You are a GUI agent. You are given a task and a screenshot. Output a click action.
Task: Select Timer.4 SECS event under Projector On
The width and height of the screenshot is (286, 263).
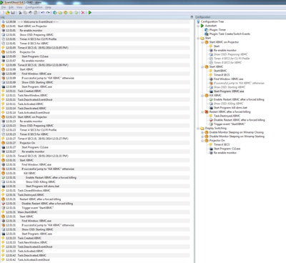[222, 144]
